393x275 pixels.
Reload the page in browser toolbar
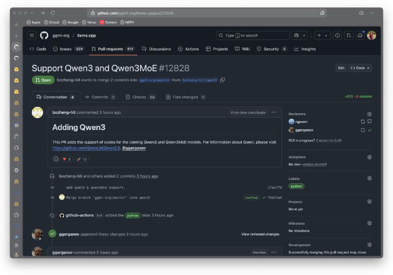[53, 13]
